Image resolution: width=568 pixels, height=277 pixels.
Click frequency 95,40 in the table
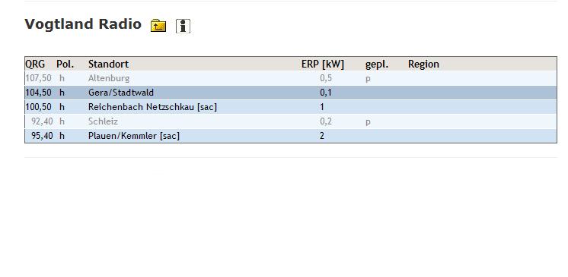42,136
